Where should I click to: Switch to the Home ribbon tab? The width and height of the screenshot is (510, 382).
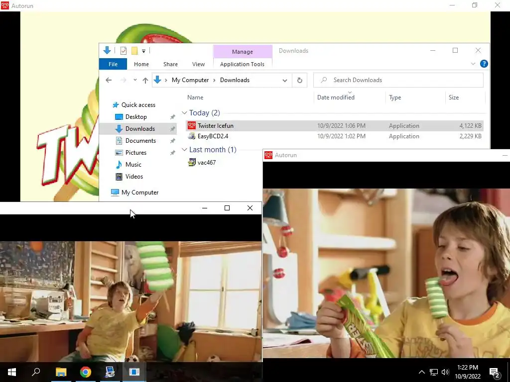coord(141,64)
